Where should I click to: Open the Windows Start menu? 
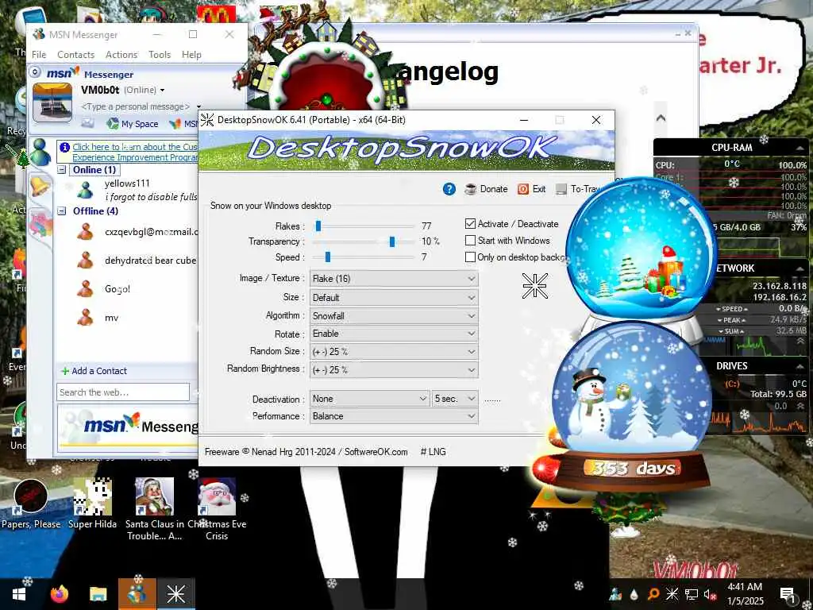click(x=19, y=594)
